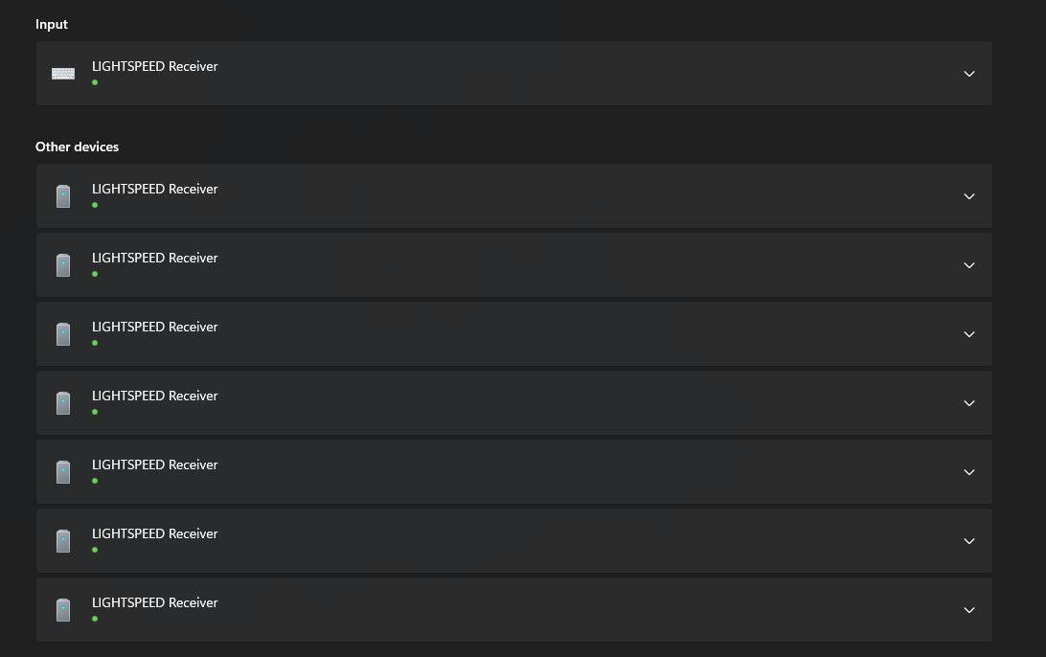Click the tower icon of the fourth Other devices entry

tap(63, 403)
